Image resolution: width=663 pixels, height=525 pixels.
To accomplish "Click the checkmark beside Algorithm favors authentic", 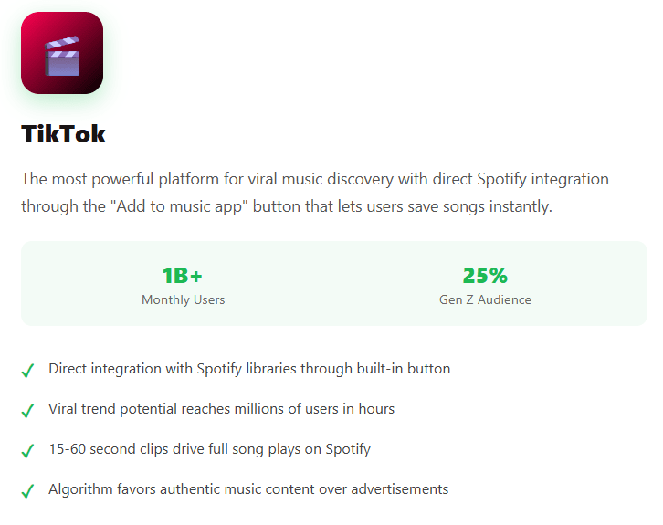I will click(28, 491).
